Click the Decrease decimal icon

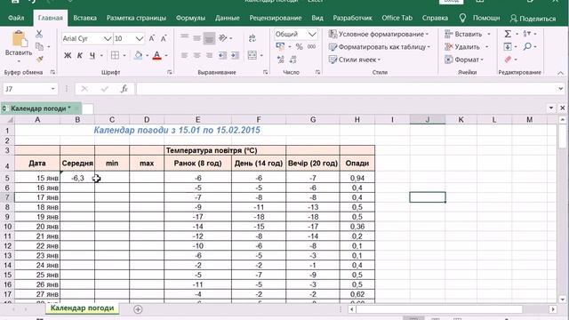point(293,60)
